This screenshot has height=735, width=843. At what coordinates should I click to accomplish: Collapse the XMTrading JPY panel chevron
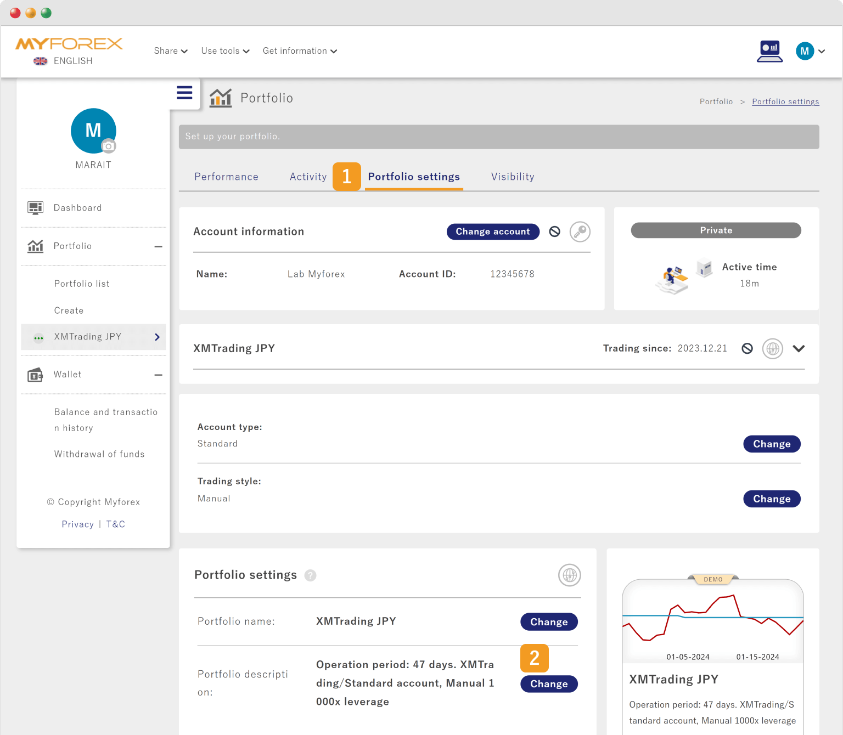(799, 349)
